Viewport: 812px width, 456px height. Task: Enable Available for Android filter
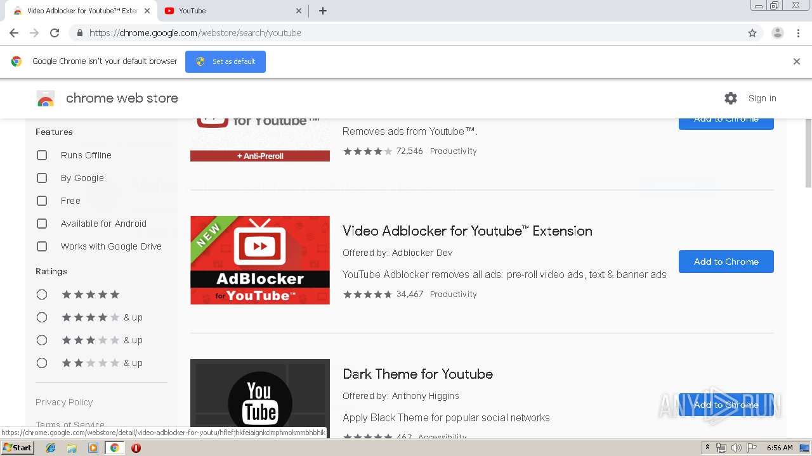(42, 224)
